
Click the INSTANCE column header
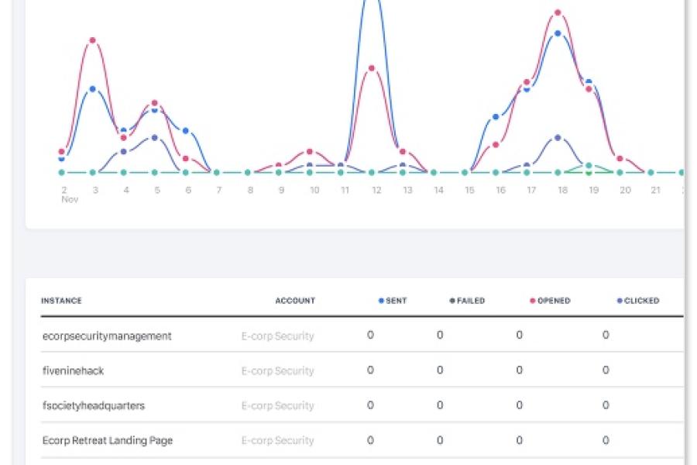pyautogui.click(x=61, y=301)
